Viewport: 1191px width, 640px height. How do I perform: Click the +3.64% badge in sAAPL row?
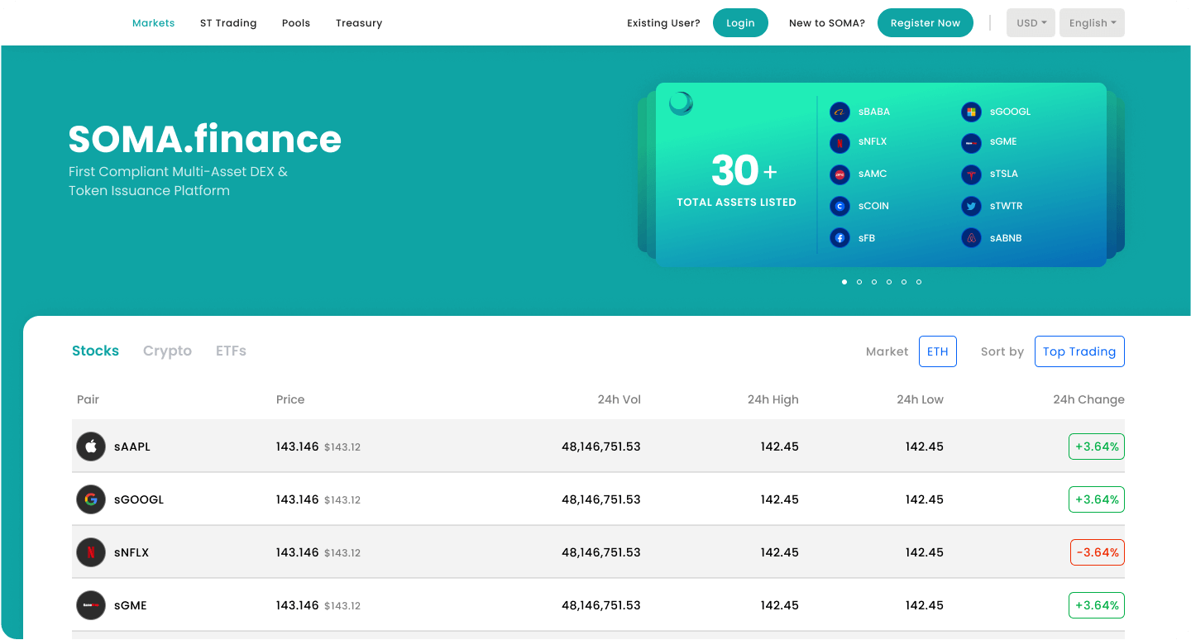1097,447
